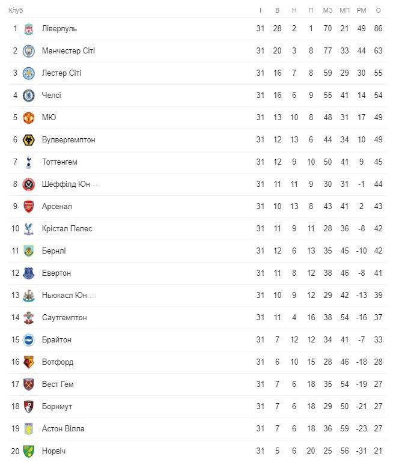The image size is (402, 474).
Task: Click the О points column header
Action: tap(378, 10)
